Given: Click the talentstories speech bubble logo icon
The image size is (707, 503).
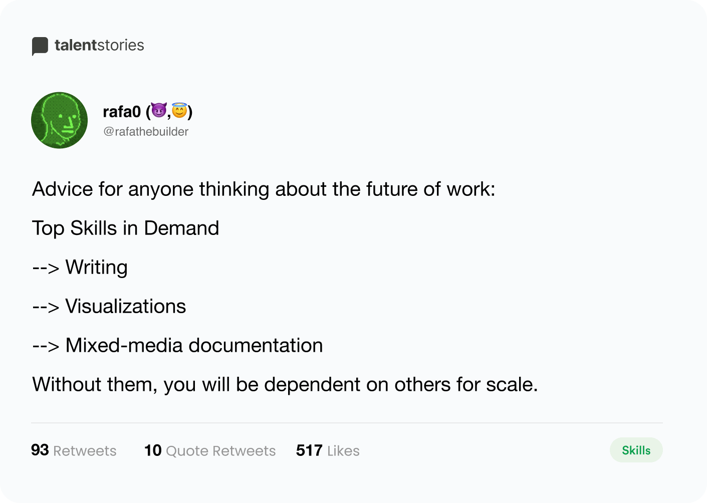Looking at the screenshot, I should point(40,46).
